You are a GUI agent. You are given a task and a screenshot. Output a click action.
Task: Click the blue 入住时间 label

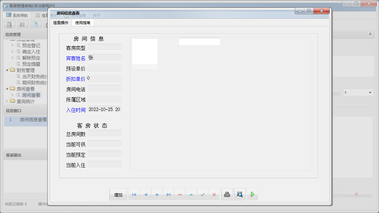pos(76,110)
